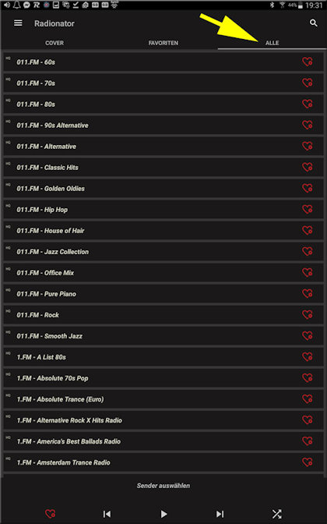Enable shuffle with the crossed-arrows icon
Image resolution: width=327 pixels, height=524 pixels.
276,514
